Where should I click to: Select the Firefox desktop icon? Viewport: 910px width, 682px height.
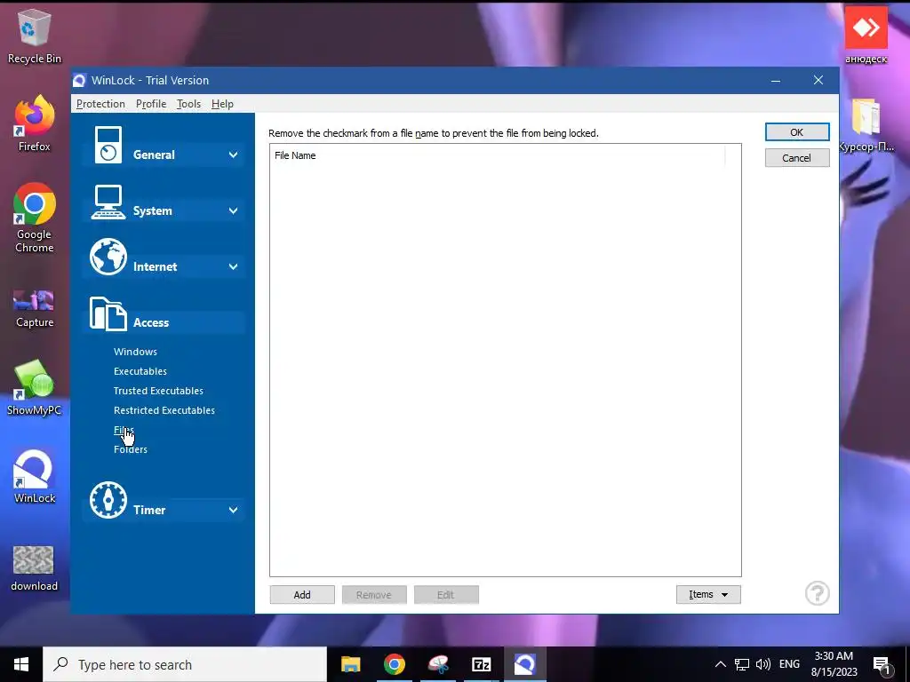(x=35, y=123)
